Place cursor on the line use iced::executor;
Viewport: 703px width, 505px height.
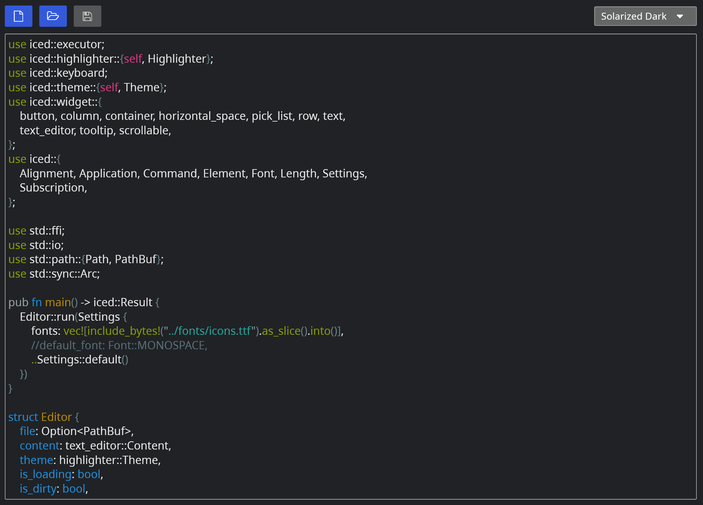coord(56,44)
